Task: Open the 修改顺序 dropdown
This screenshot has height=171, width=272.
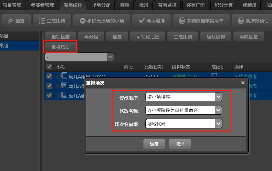Action: point(218,97)
